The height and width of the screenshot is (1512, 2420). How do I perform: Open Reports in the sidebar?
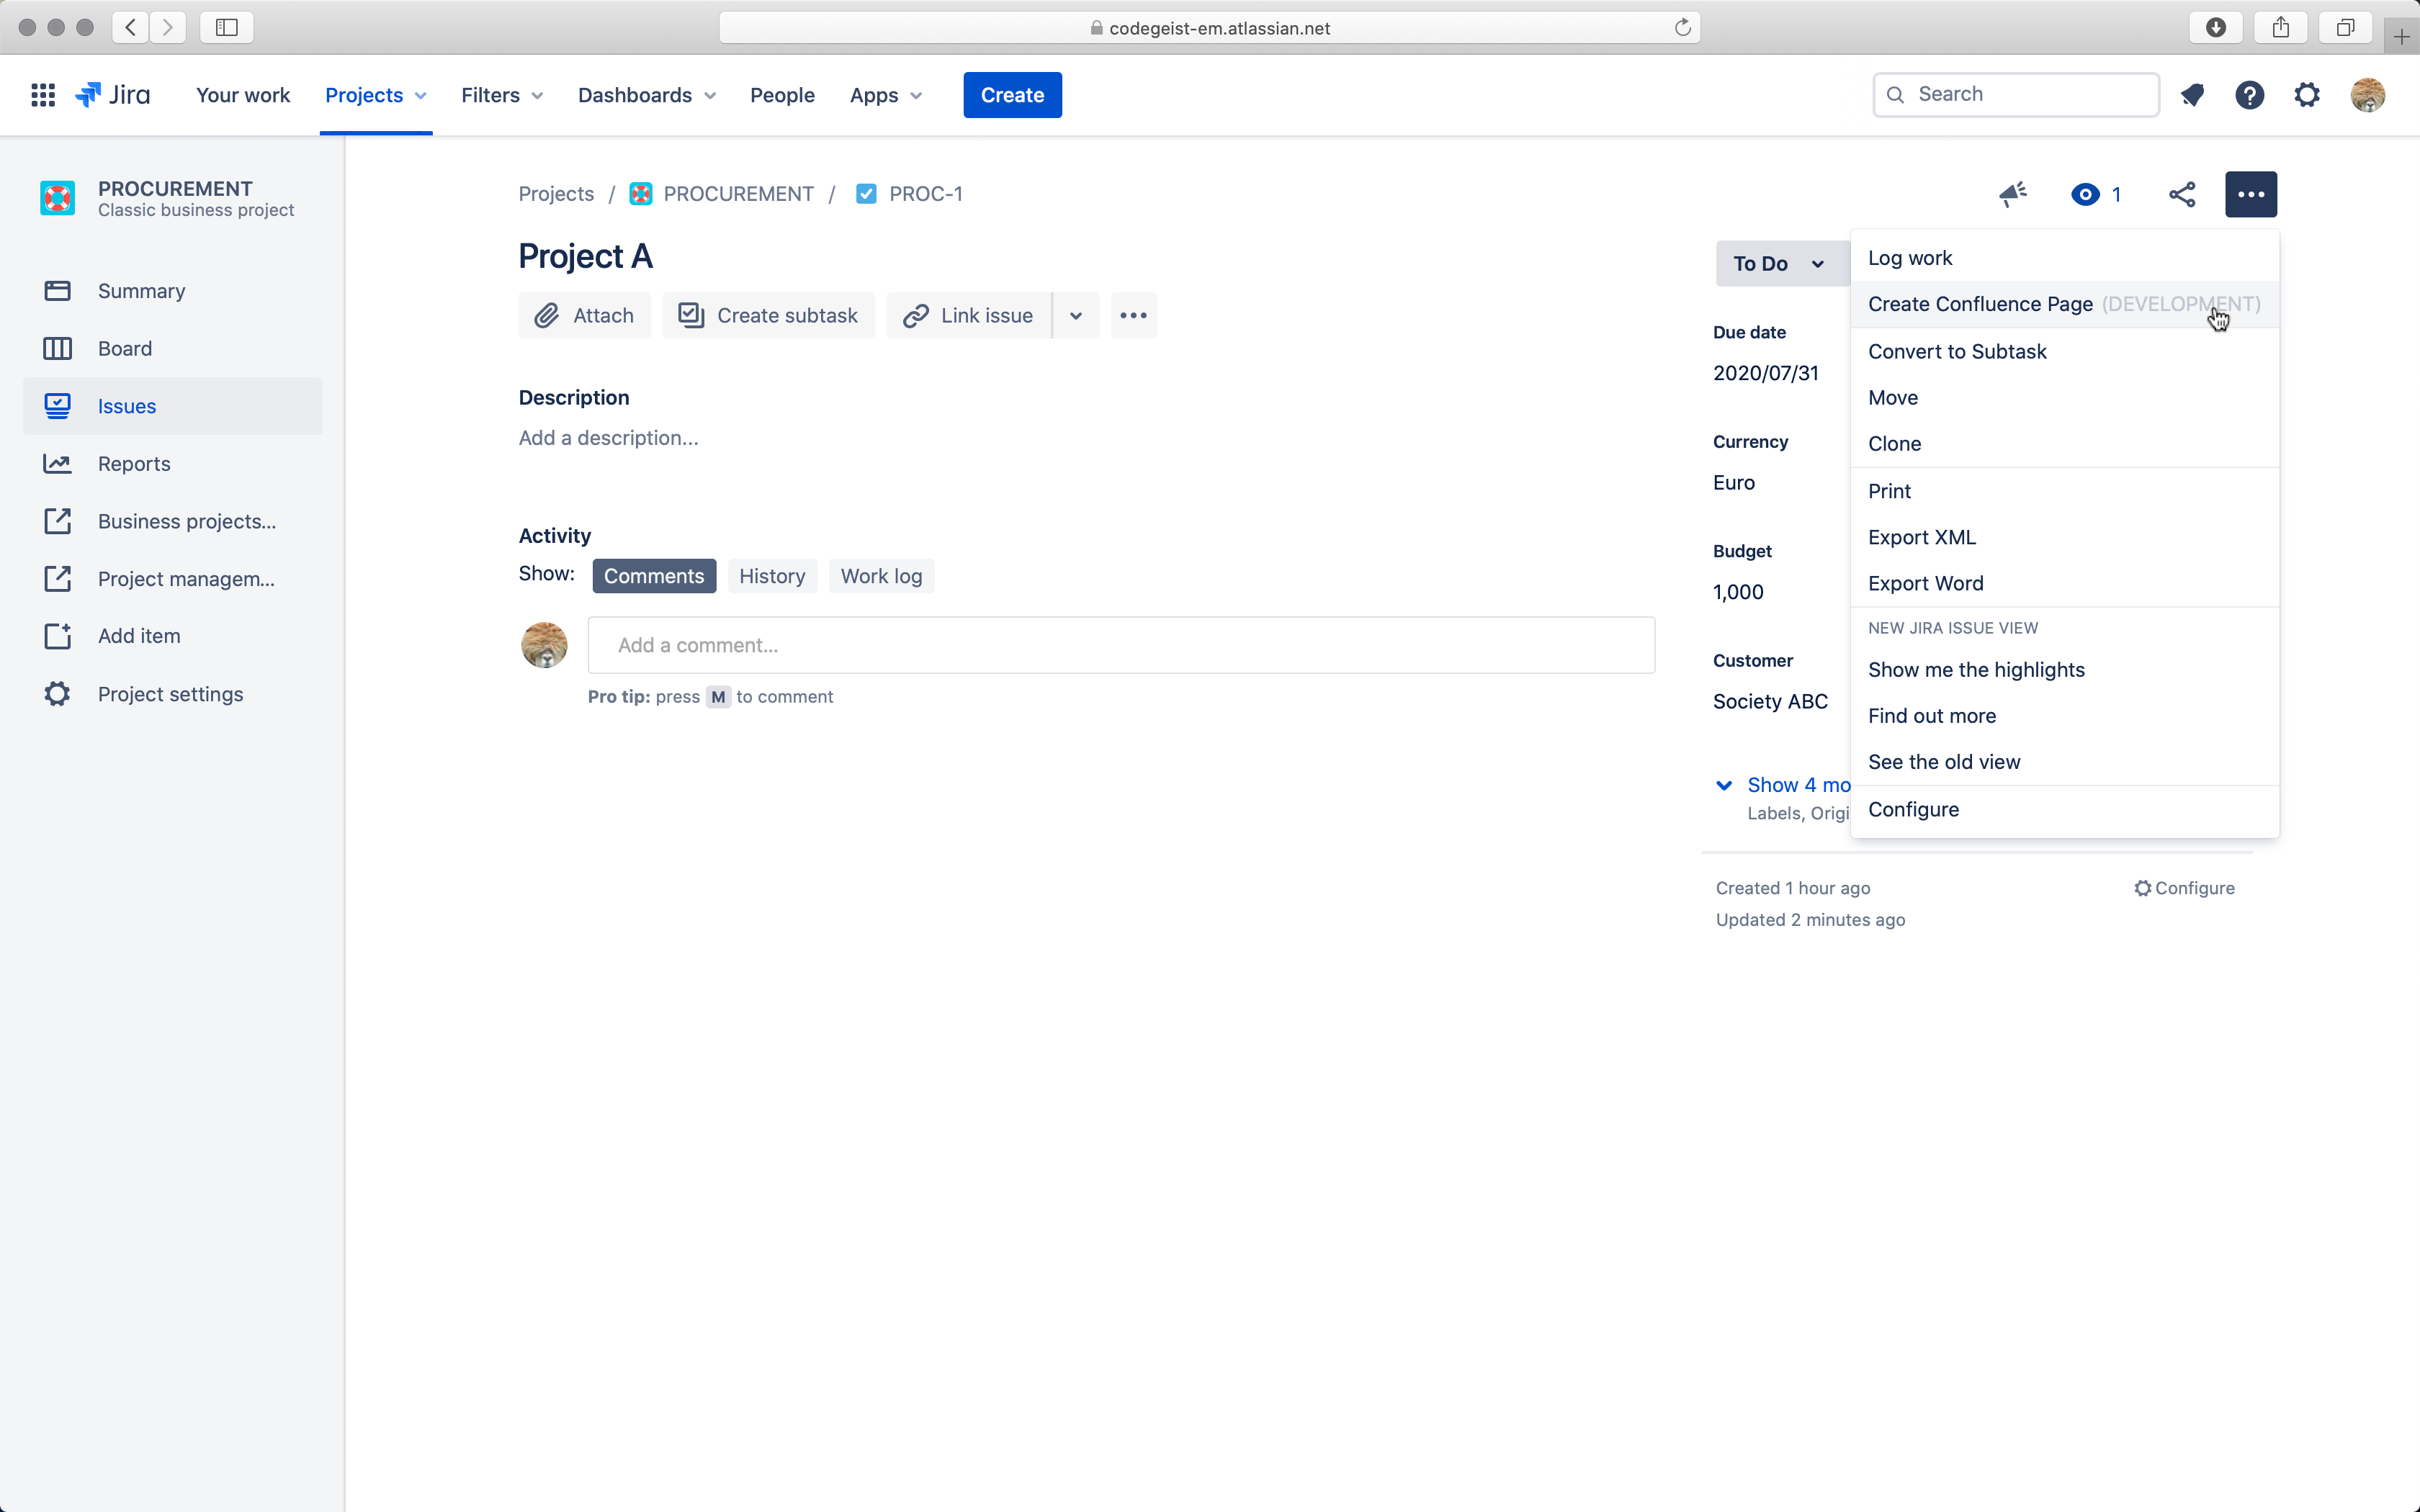tap(134, 464)
